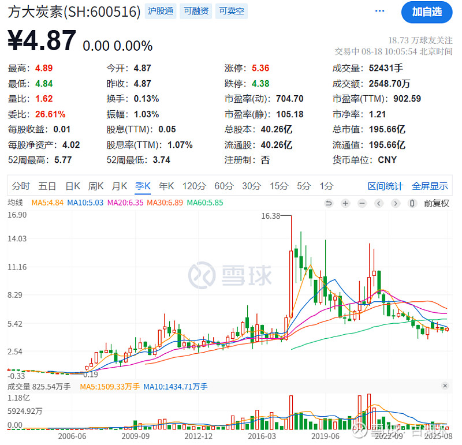Switch to the 120分 chart tab
462x445 pixels.
click(194, 186)
